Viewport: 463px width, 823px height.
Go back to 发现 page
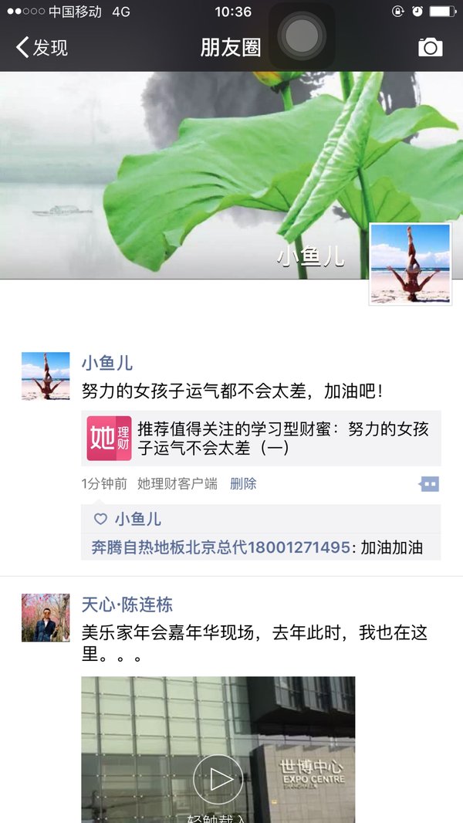42,47
